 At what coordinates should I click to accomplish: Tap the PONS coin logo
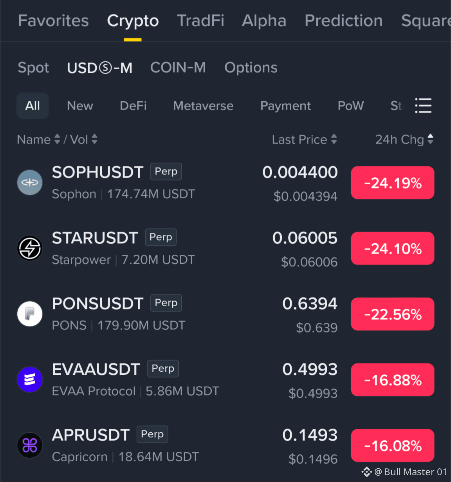coord(30,314)
